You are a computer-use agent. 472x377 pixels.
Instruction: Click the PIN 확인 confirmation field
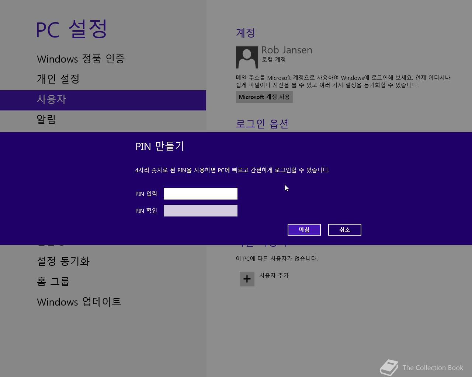pos(201,211)
